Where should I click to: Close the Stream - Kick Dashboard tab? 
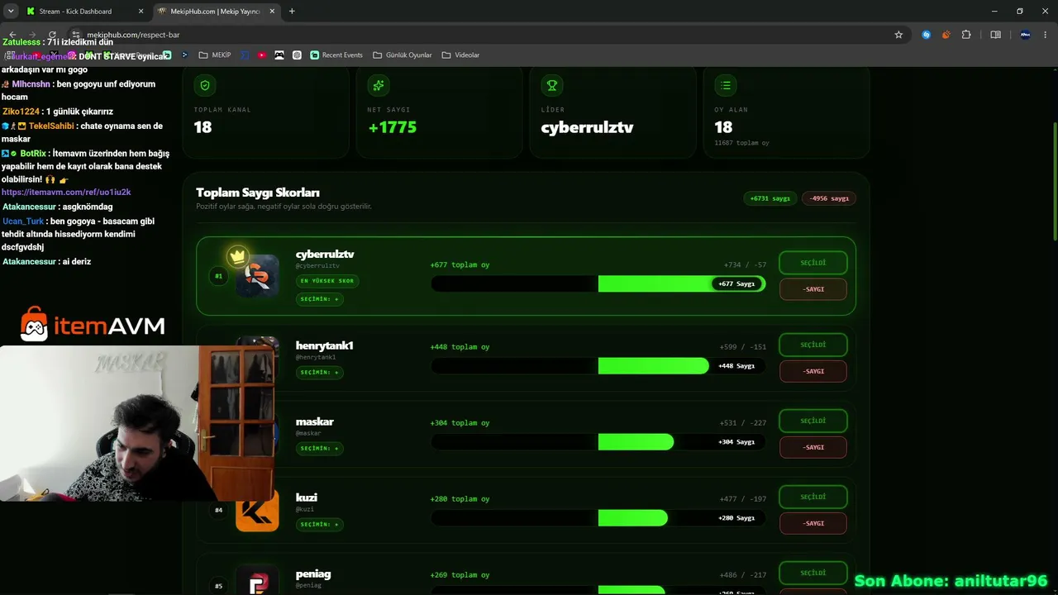[141, 12]
